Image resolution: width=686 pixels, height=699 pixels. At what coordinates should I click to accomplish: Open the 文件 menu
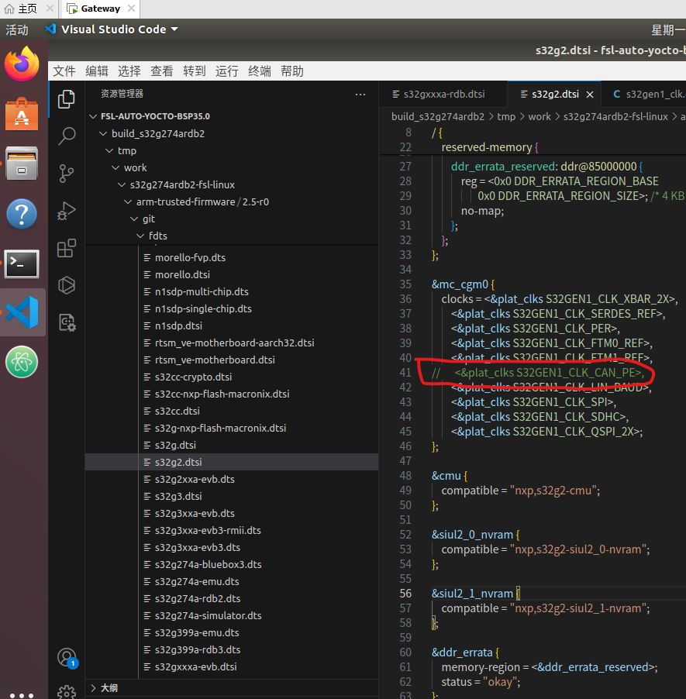point(64,71)
